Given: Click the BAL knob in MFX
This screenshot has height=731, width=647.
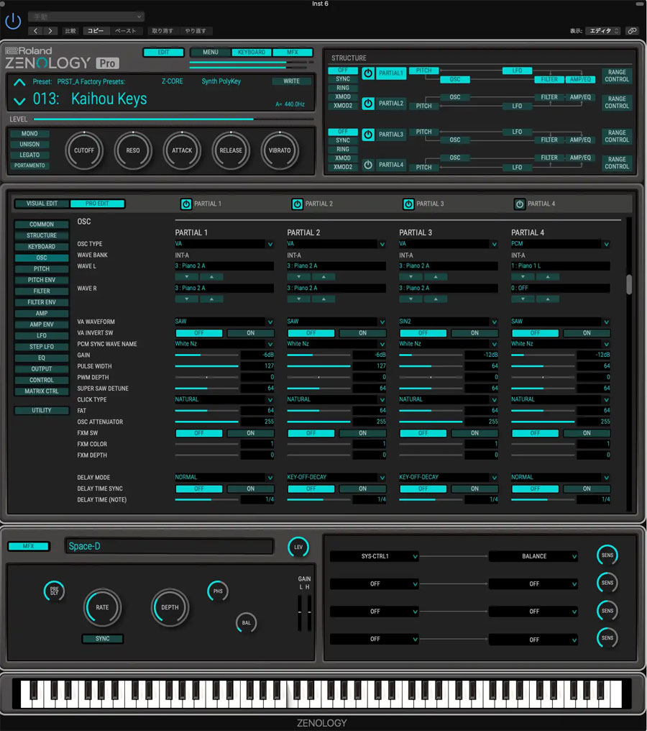Looking at the screenshot, I should [x=246, y=623].
